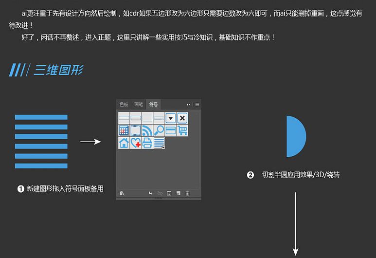Select the credit card symbol
This screenshot has height=258, width=376.
click(171, 130)
